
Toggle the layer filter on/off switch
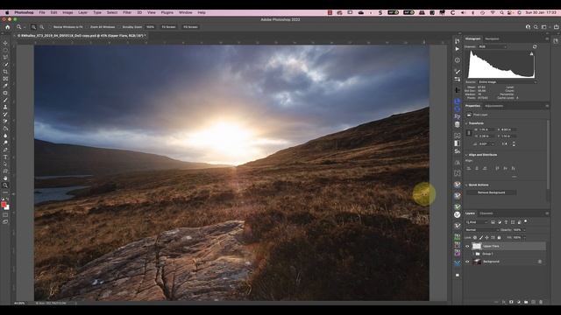click(526, 221)
